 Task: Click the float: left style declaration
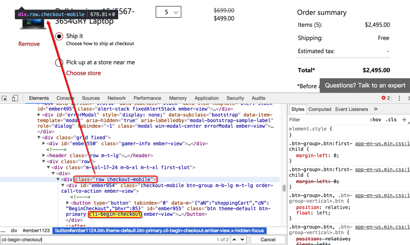[313, 213]
